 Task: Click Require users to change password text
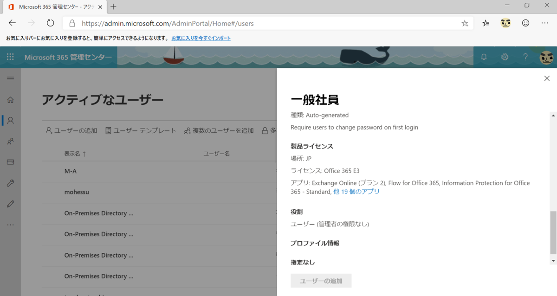pos(354,127)
